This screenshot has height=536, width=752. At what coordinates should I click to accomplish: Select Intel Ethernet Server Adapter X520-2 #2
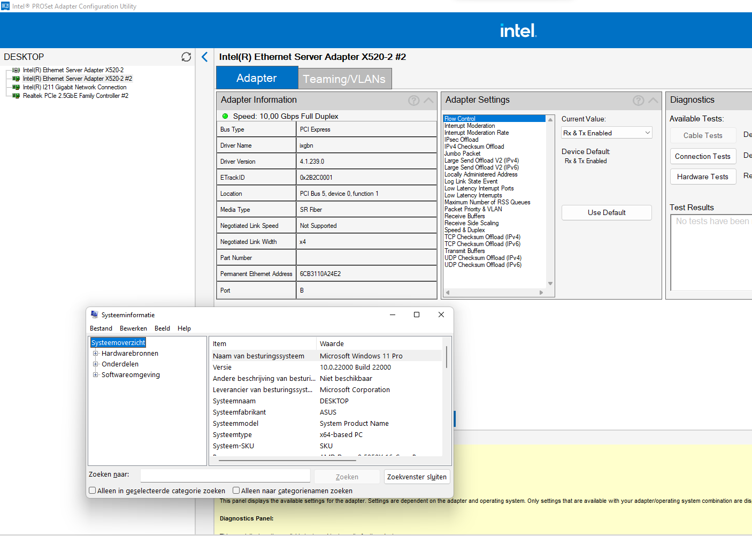point(77,79)
